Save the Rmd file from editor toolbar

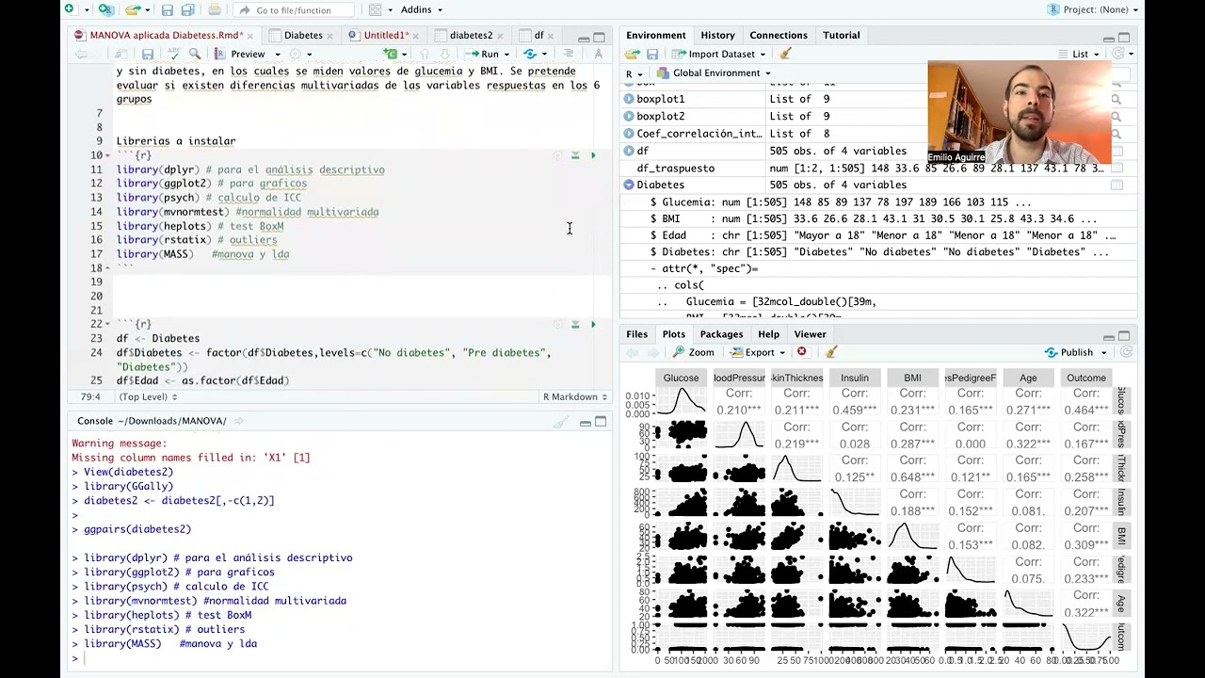(x=148, y=54)
